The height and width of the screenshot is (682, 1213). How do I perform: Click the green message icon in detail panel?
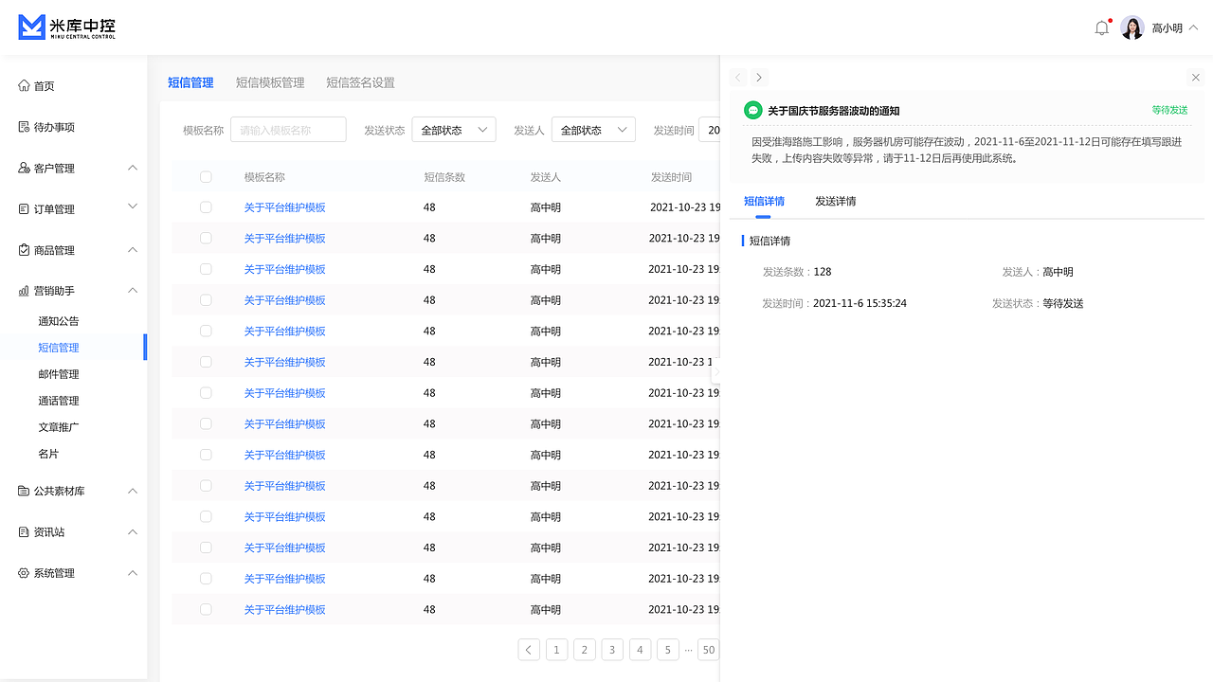(x=753, y=110)
